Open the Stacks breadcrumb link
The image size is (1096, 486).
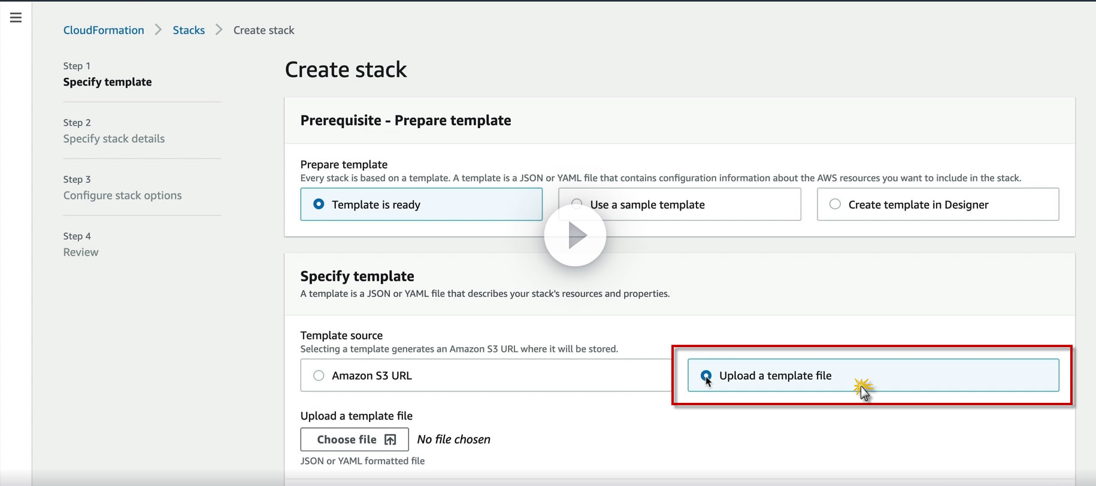click(x=189, y=31)
